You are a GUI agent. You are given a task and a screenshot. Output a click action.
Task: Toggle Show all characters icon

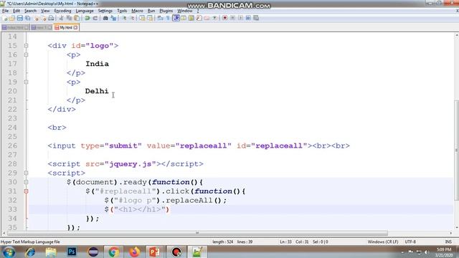point(168,18)
